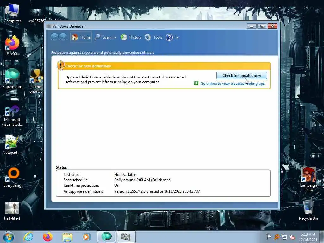
Task: Select the Computer desktop icon
Action: (12, 13)
